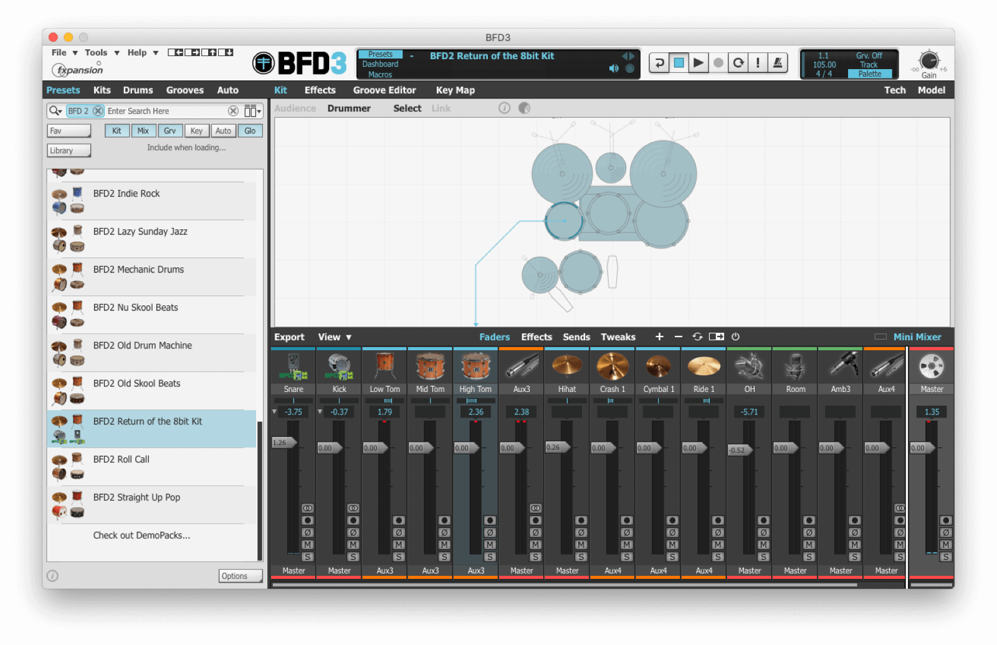Toggle the Mini Mixer checkbox
Image resolution: width=997 pixels, height=645 pixels.
(x=880, y=337)
